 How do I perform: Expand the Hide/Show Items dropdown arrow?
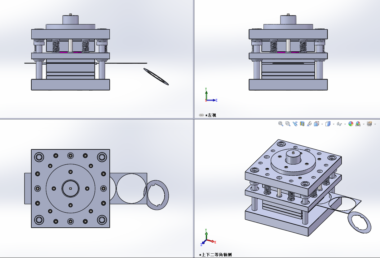[345, 124]
